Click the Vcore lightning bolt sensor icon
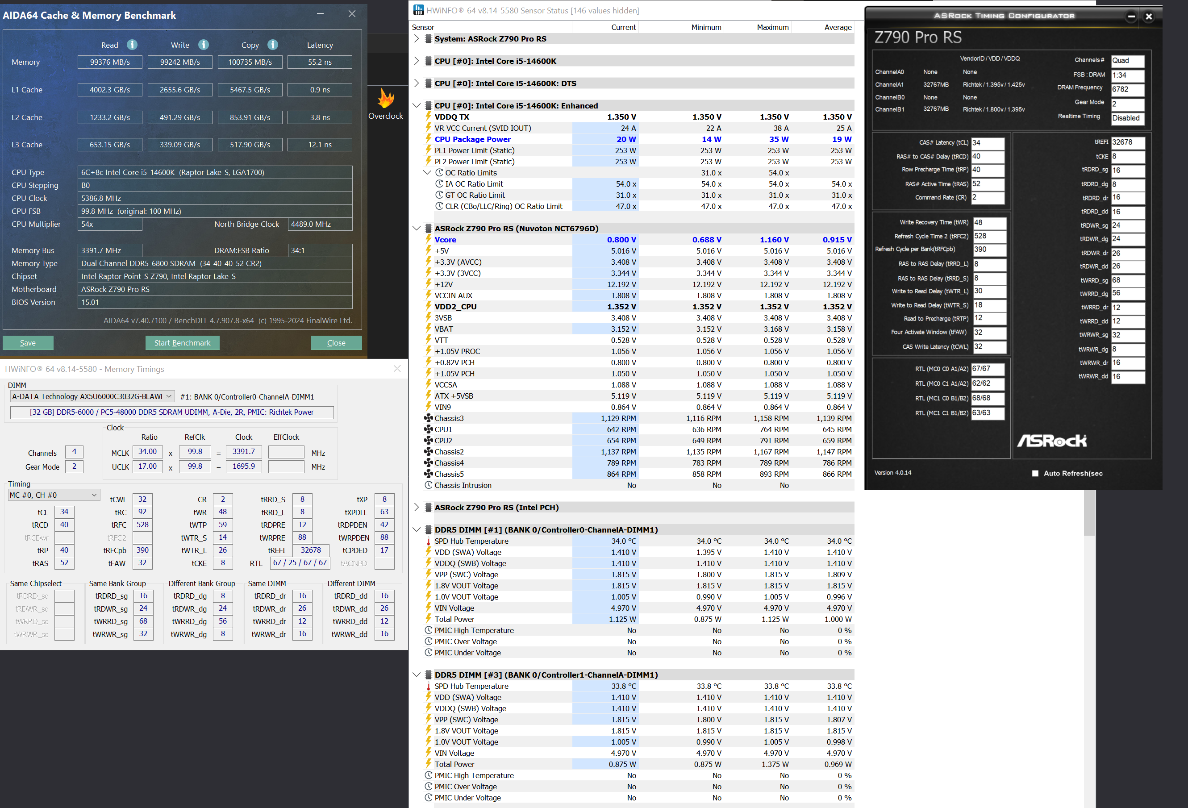The width and height of the screenshot is (1188, 808). click(429, 240)
